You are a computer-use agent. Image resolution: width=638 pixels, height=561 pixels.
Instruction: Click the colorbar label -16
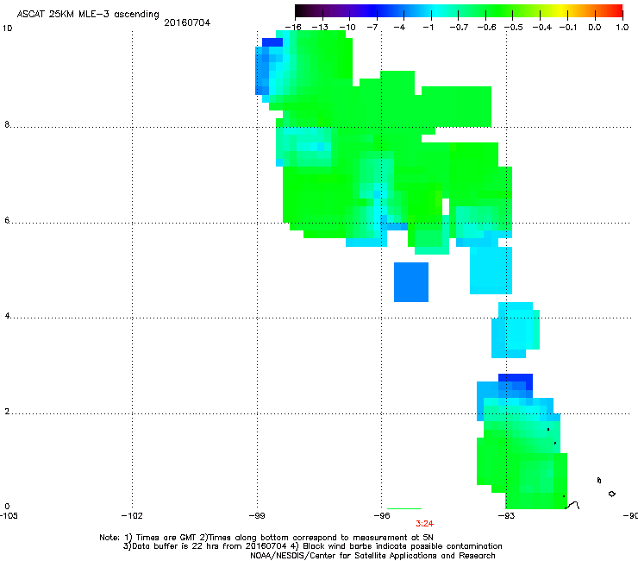click(x=293, y=28)
